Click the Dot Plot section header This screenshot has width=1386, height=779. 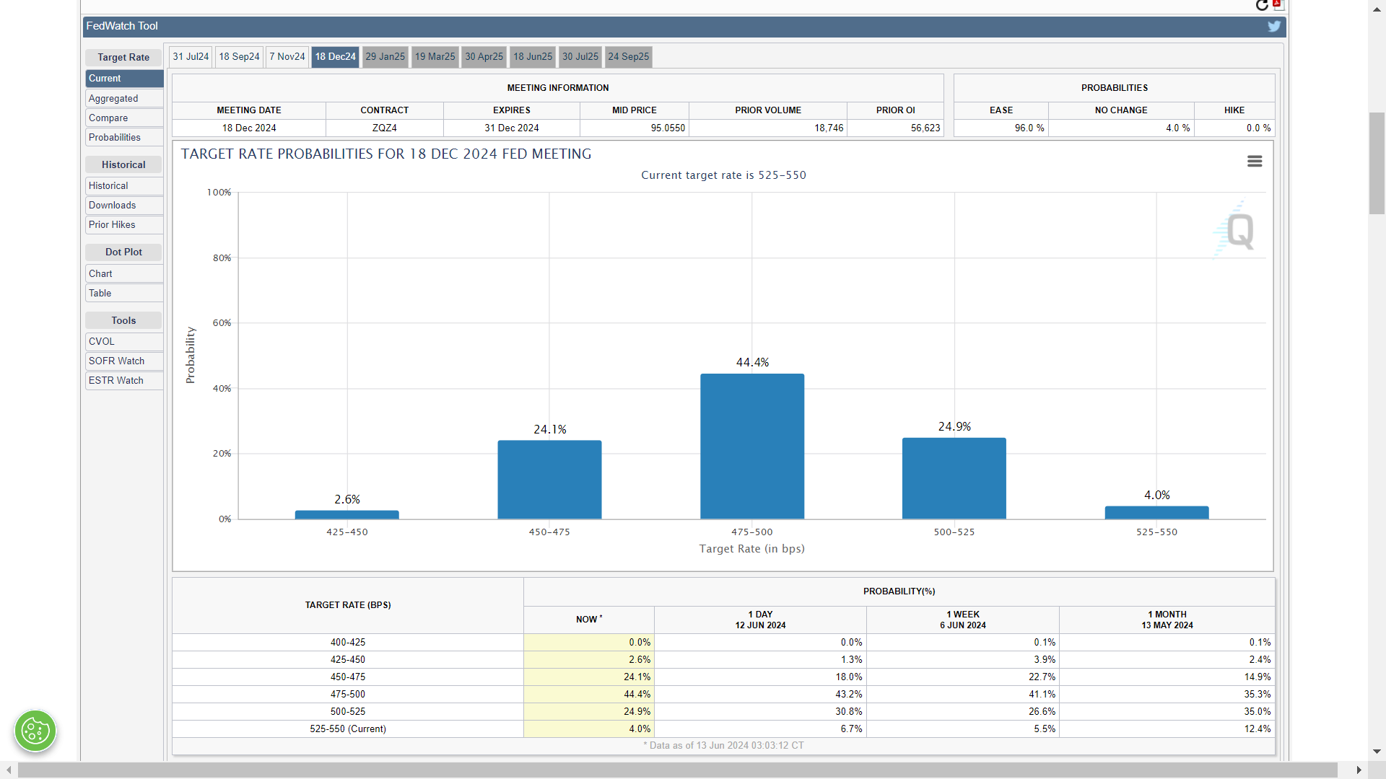pyautogui.click(x=123, y=252)
